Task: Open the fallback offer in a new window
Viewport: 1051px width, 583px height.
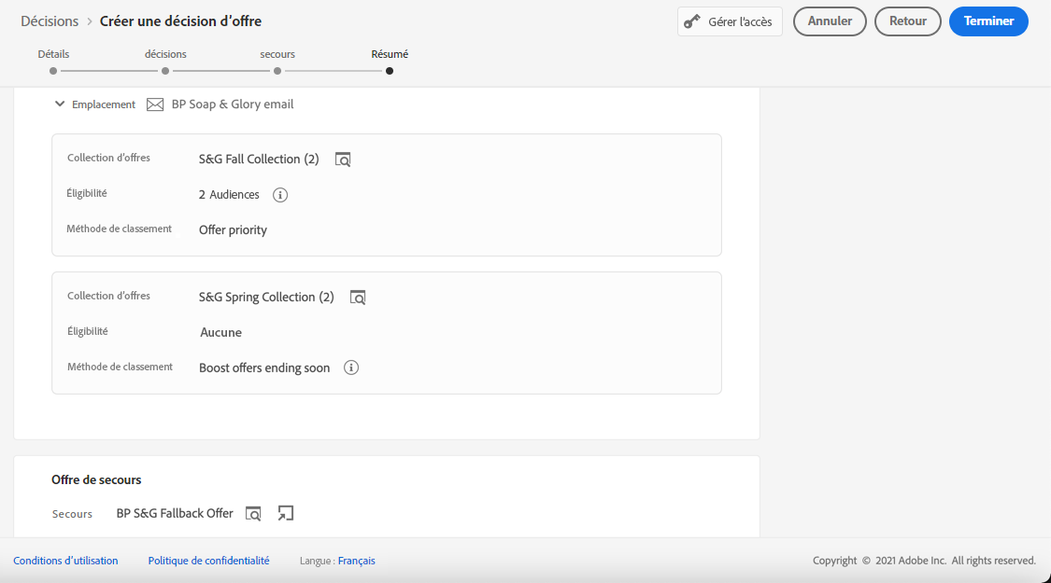Action: click(286, 513)
